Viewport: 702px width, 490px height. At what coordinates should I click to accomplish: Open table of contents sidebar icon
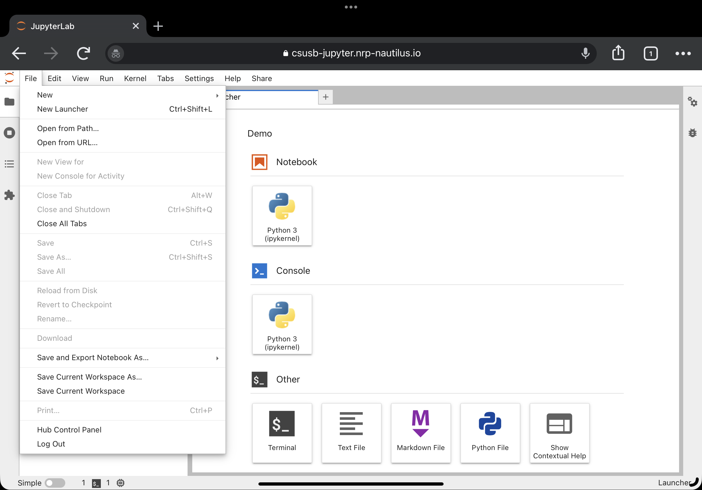(x=9, y=164)
